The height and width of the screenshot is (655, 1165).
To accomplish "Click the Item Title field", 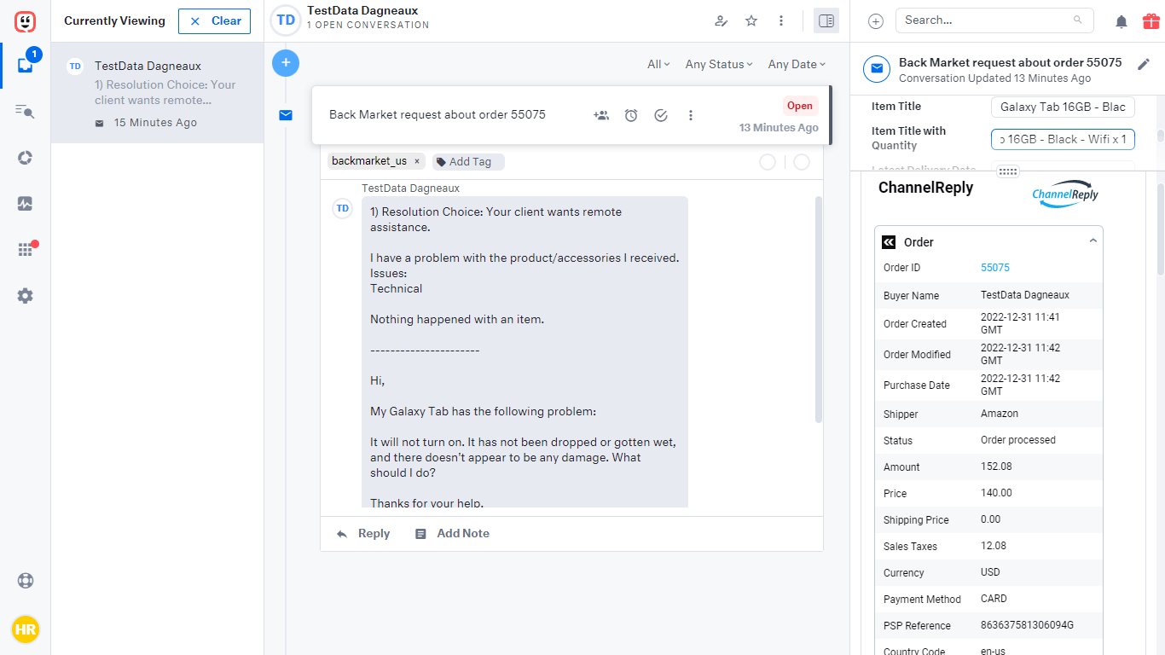I will 1063,107.
